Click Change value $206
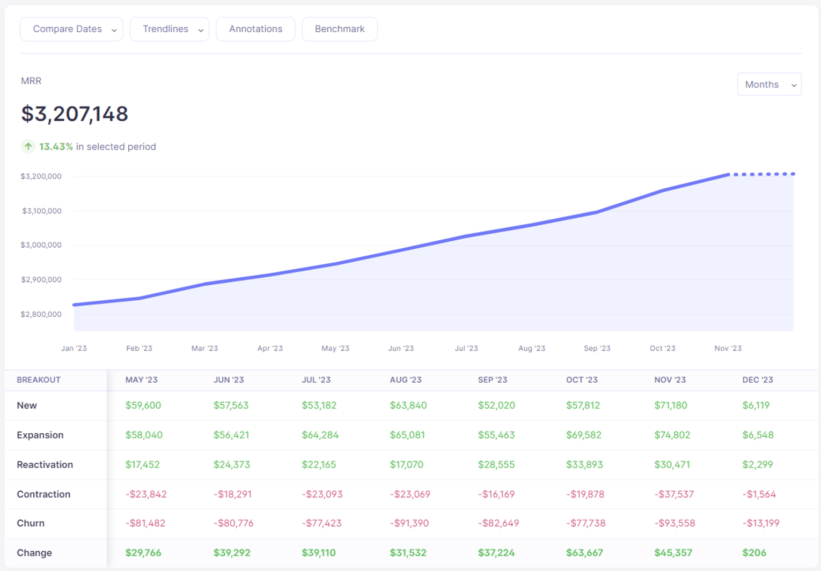The width and height of the screenshot is (821, 571). pyautogui.click(x=754, y=553)
